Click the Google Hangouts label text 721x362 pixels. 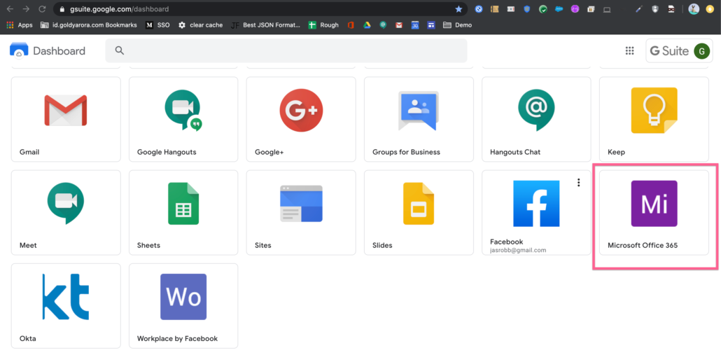(x=167, y=152)
